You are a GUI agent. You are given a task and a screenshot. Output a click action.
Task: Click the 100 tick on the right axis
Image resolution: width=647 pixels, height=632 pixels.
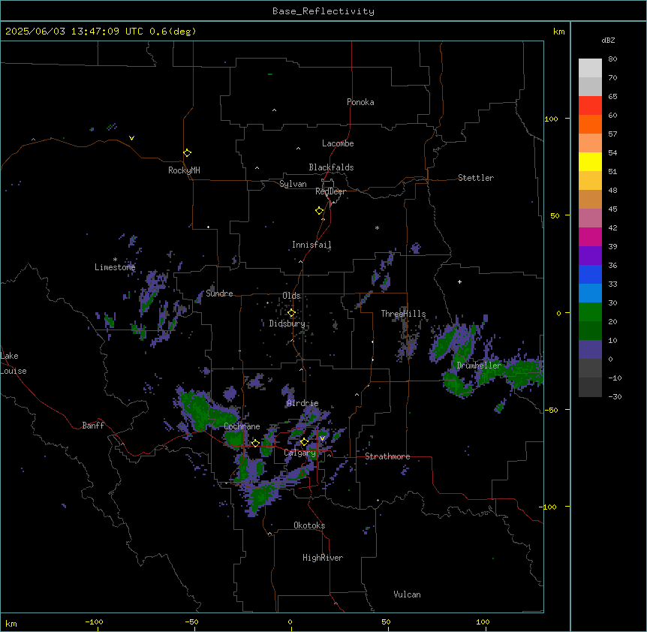pyautogui.click(x=551, y=119)
